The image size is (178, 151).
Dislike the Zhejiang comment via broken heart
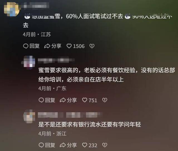(105, 145)
